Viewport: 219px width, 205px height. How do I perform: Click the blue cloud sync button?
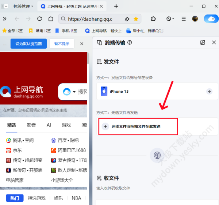pos(211,19)
